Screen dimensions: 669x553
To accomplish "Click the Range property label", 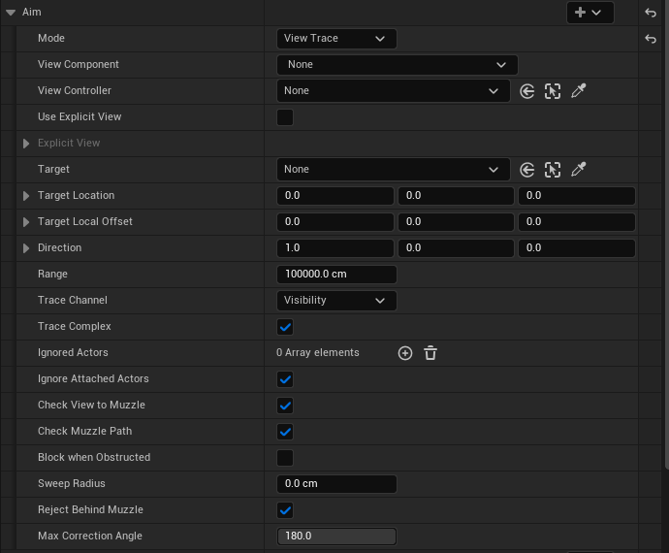I will point(52,275).
